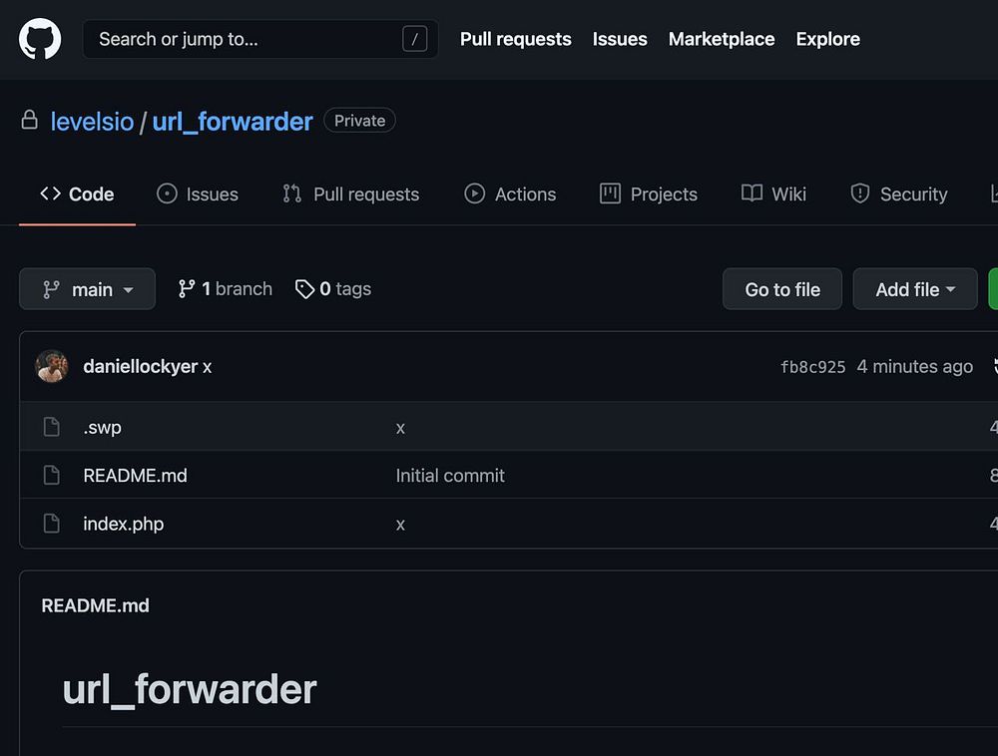
Task: Click the lock icon beside the repo name
Action: click(x=29, y=120)
